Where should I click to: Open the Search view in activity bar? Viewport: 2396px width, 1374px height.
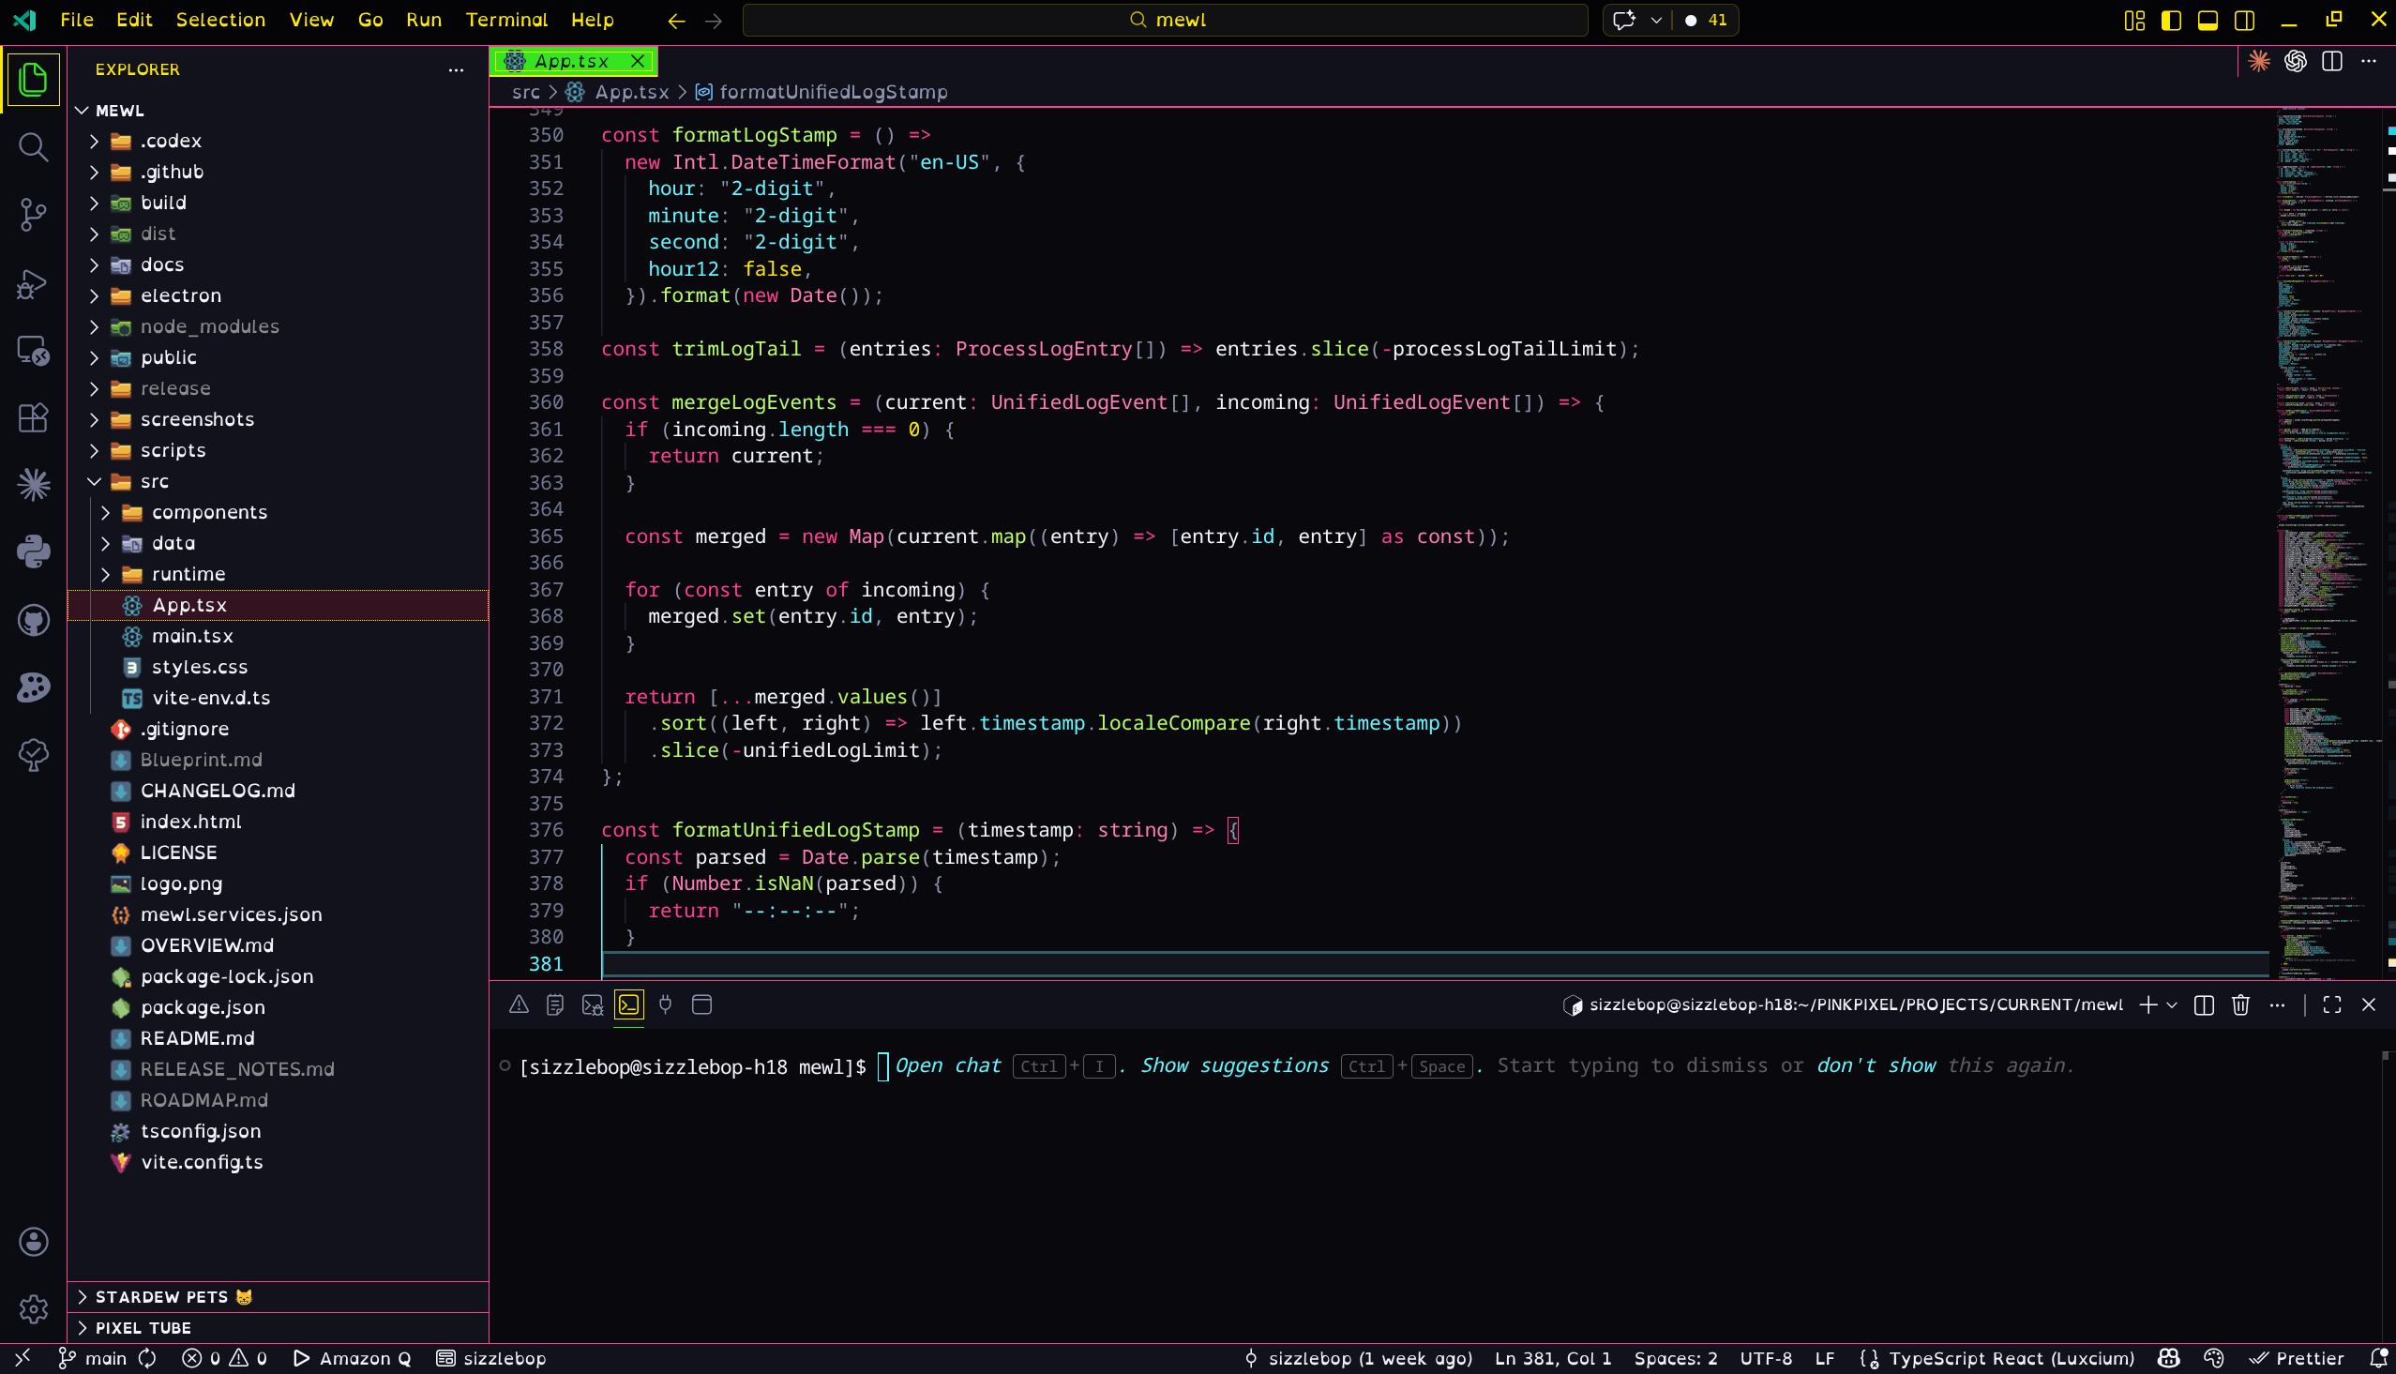coord(33,146)
